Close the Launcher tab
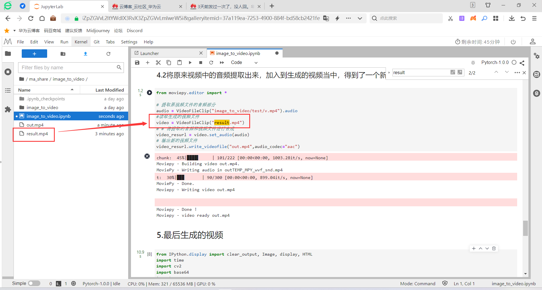 click(x=201, y=53)
